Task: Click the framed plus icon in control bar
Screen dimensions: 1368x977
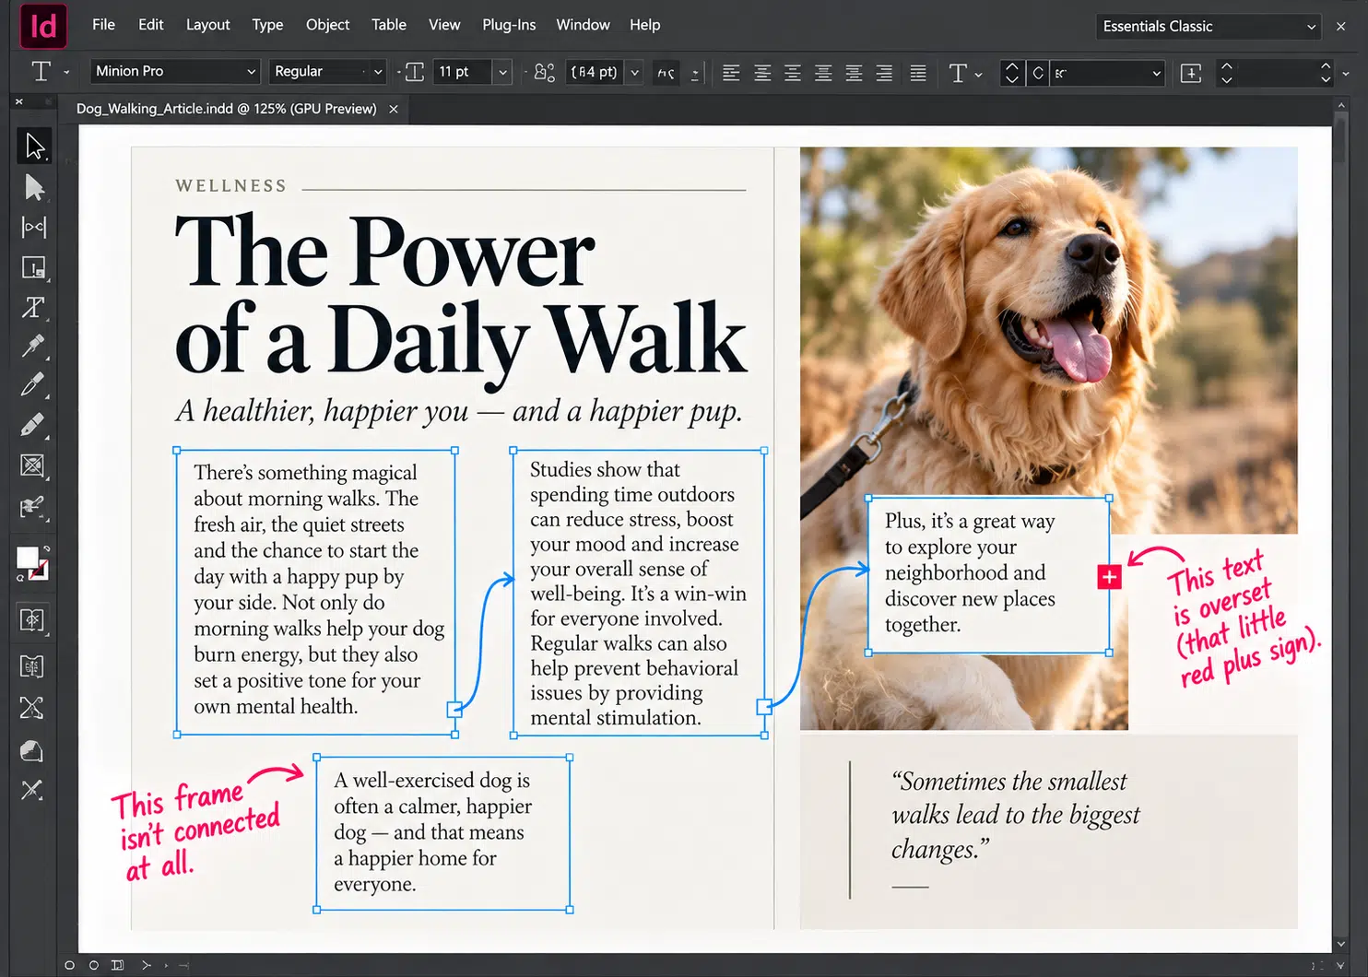Action: (1191, 73)
